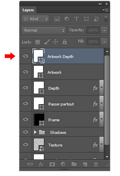
Task: Select the Frame layer name
Action: pos(54,120)
